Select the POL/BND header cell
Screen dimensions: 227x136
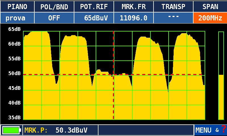(x=54, y=7)
